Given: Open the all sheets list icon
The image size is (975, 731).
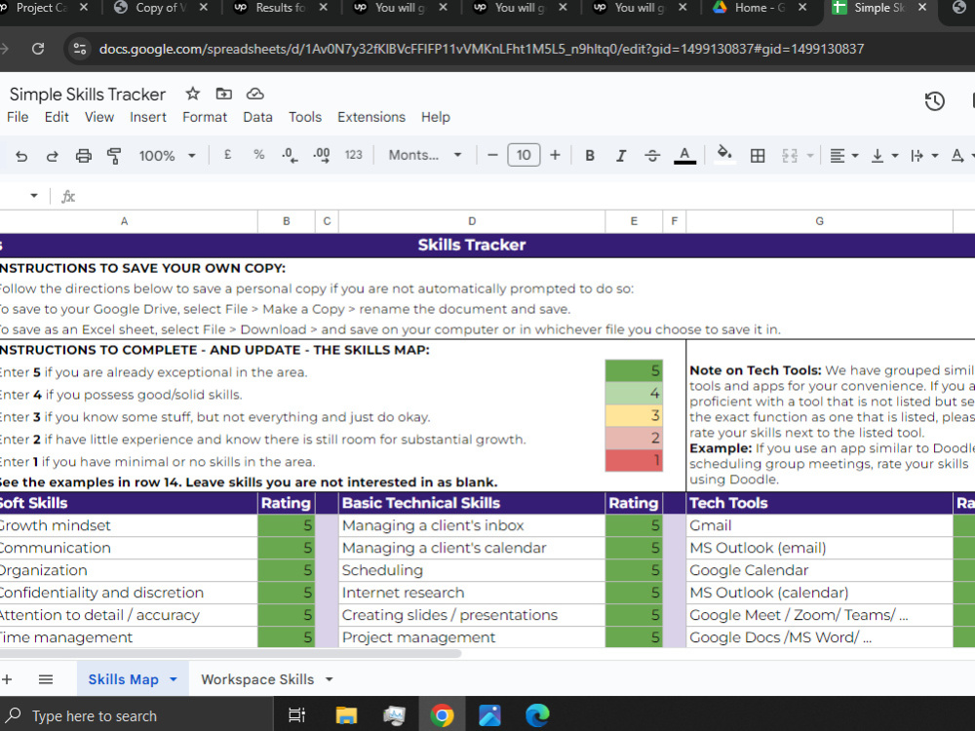Looking at the screenshot, I should [46, 679].
